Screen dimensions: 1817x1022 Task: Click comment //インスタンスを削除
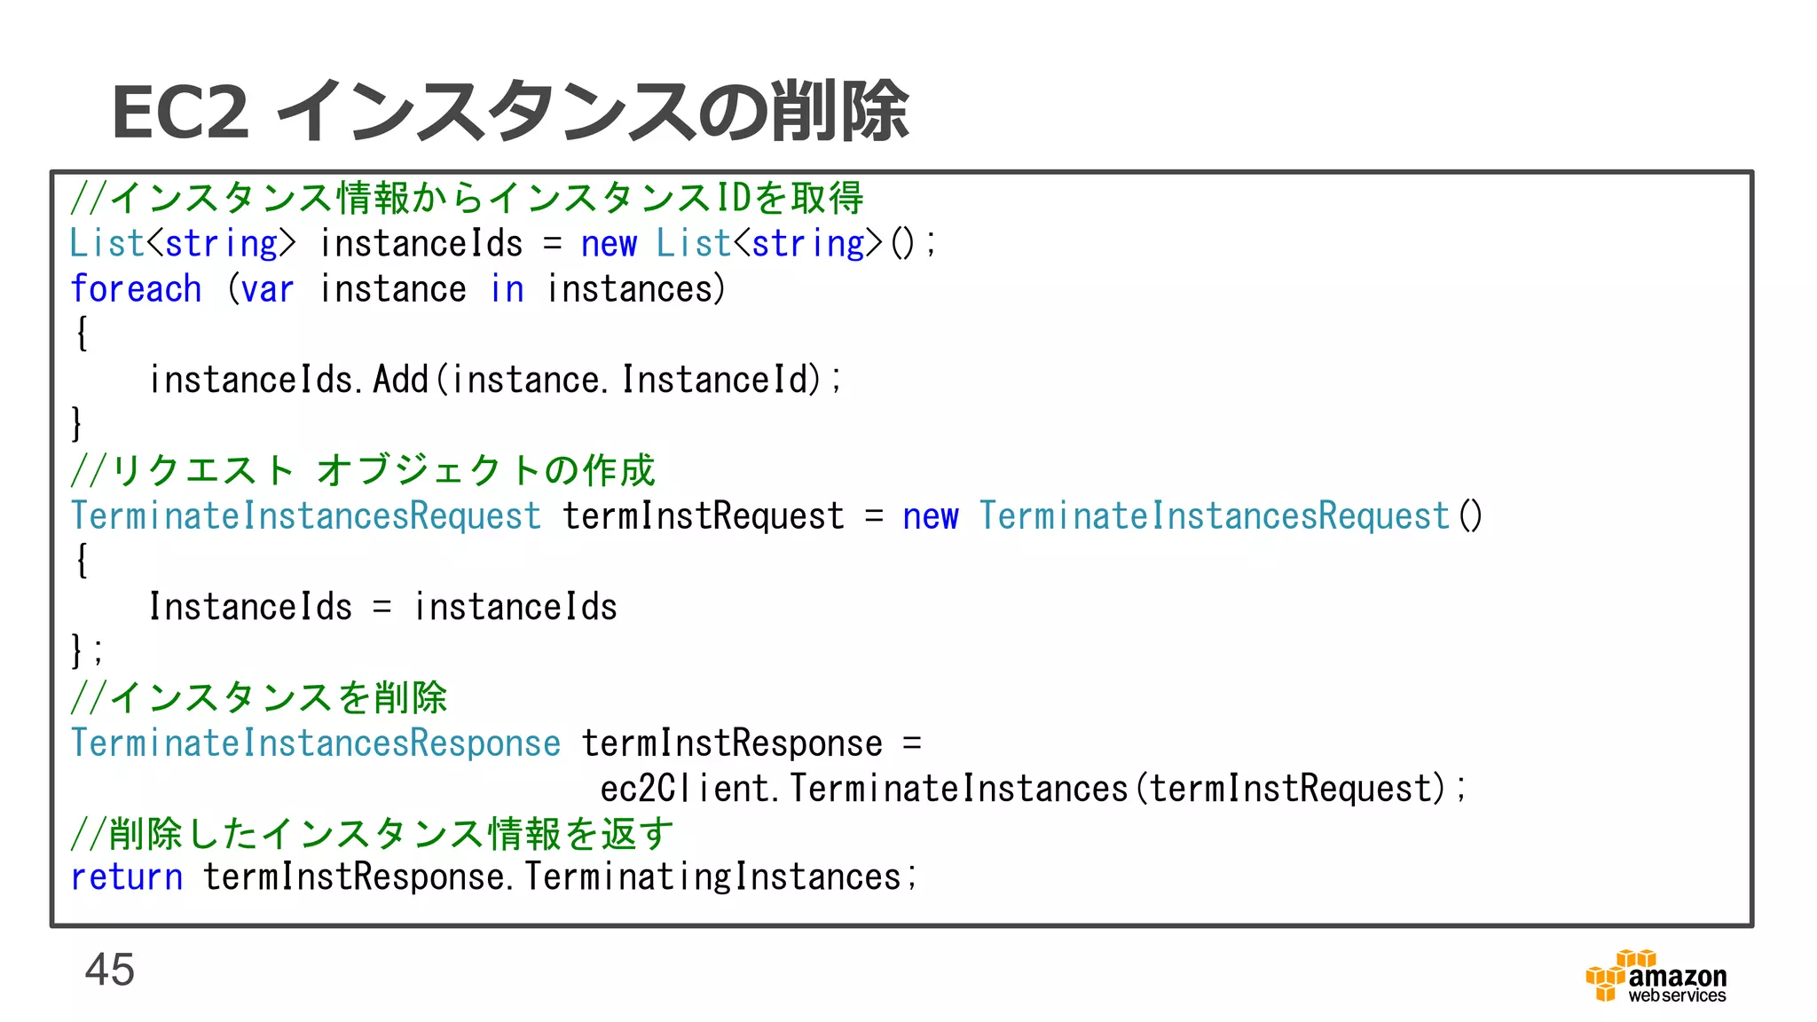click(x=258, y=697)
